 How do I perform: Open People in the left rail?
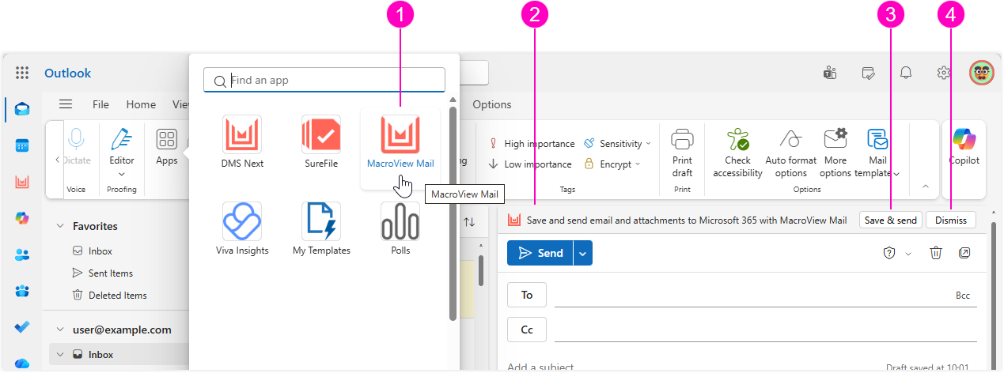pos(22,254)
